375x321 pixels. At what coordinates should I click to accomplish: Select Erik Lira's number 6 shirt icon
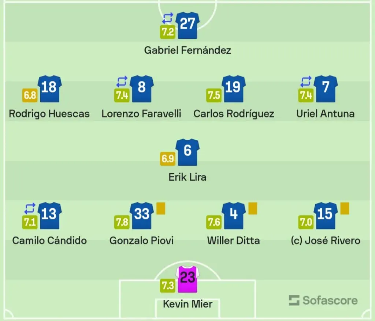point(187,152)
